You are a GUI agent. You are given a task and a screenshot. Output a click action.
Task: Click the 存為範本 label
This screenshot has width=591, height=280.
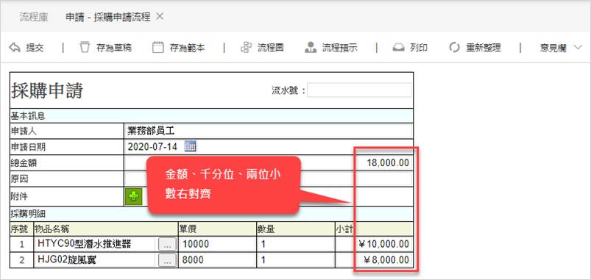188,48
